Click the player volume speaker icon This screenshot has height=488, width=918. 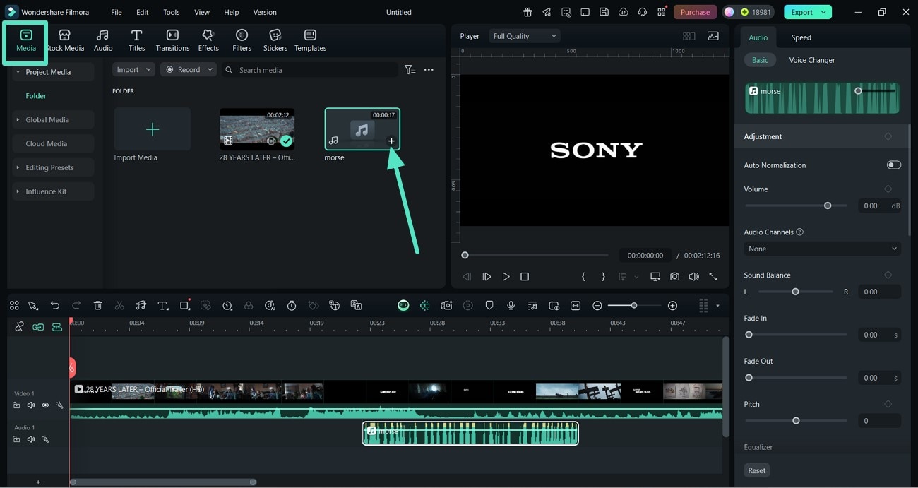coord(693,277)
